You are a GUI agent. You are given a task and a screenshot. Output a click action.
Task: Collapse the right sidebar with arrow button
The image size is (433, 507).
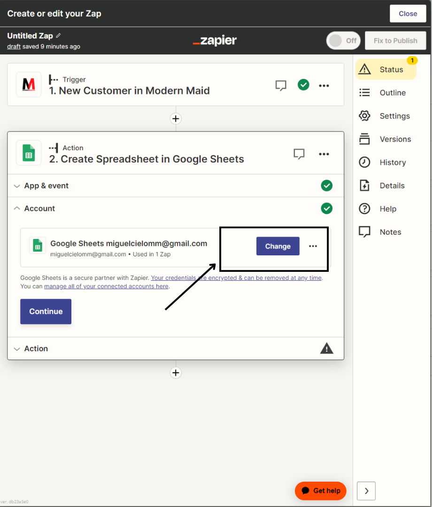pyautogui.click(x=366, y=491)
